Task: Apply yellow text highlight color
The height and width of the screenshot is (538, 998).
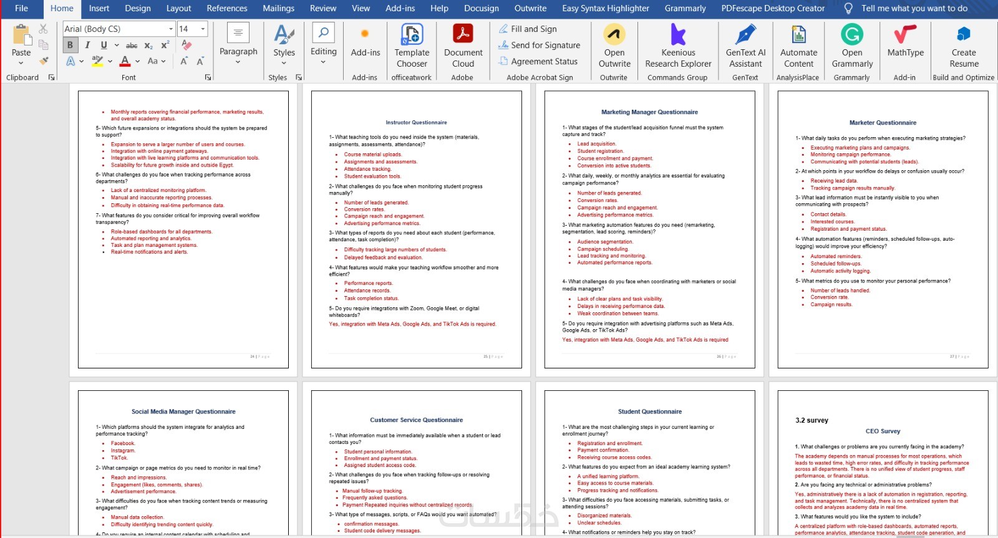Action: click(97, 61)
